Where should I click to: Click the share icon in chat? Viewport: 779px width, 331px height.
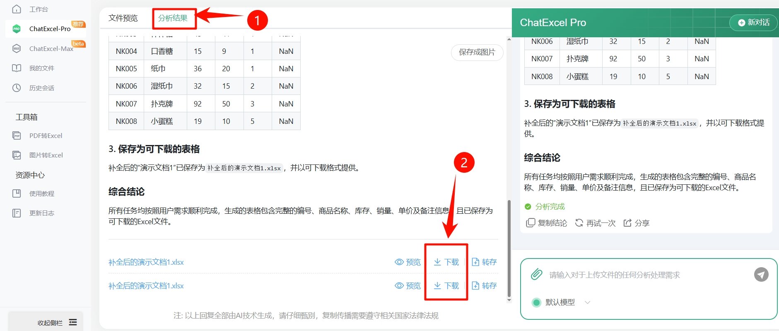pos(627,223)
